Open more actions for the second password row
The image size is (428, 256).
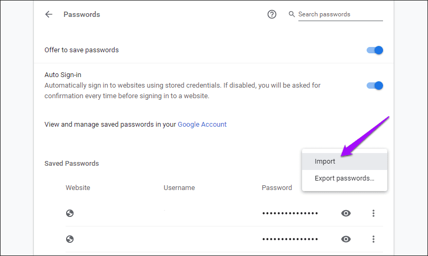(x=374, y=239)
